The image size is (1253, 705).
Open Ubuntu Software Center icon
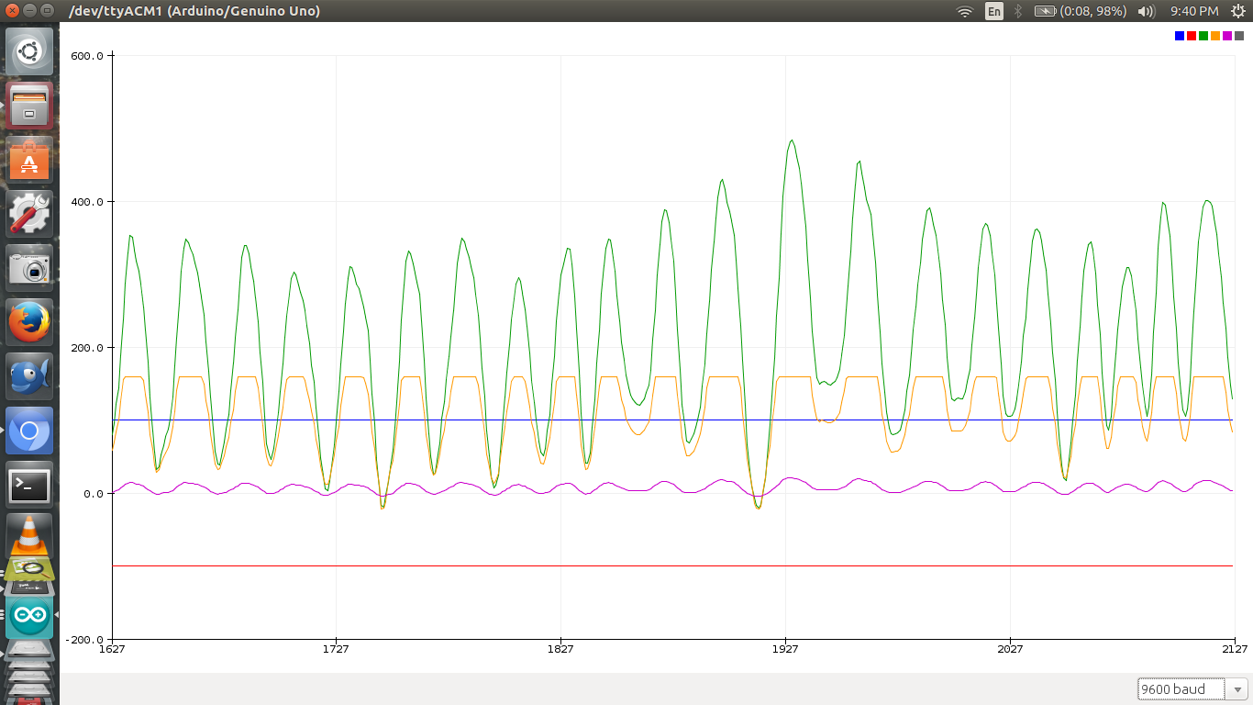point(29,160)
